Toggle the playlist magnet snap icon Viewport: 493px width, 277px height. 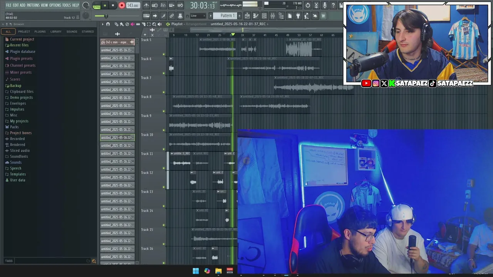[108, 24]
